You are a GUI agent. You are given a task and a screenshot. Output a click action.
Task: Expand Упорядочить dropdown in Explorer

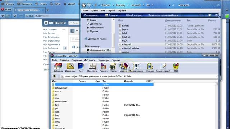tap(92, 15)
